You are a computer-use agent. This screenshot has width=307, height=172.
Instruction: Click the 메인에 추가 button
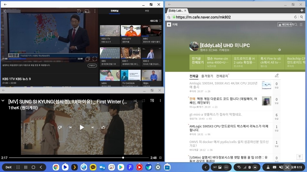(x=285, y=25)
